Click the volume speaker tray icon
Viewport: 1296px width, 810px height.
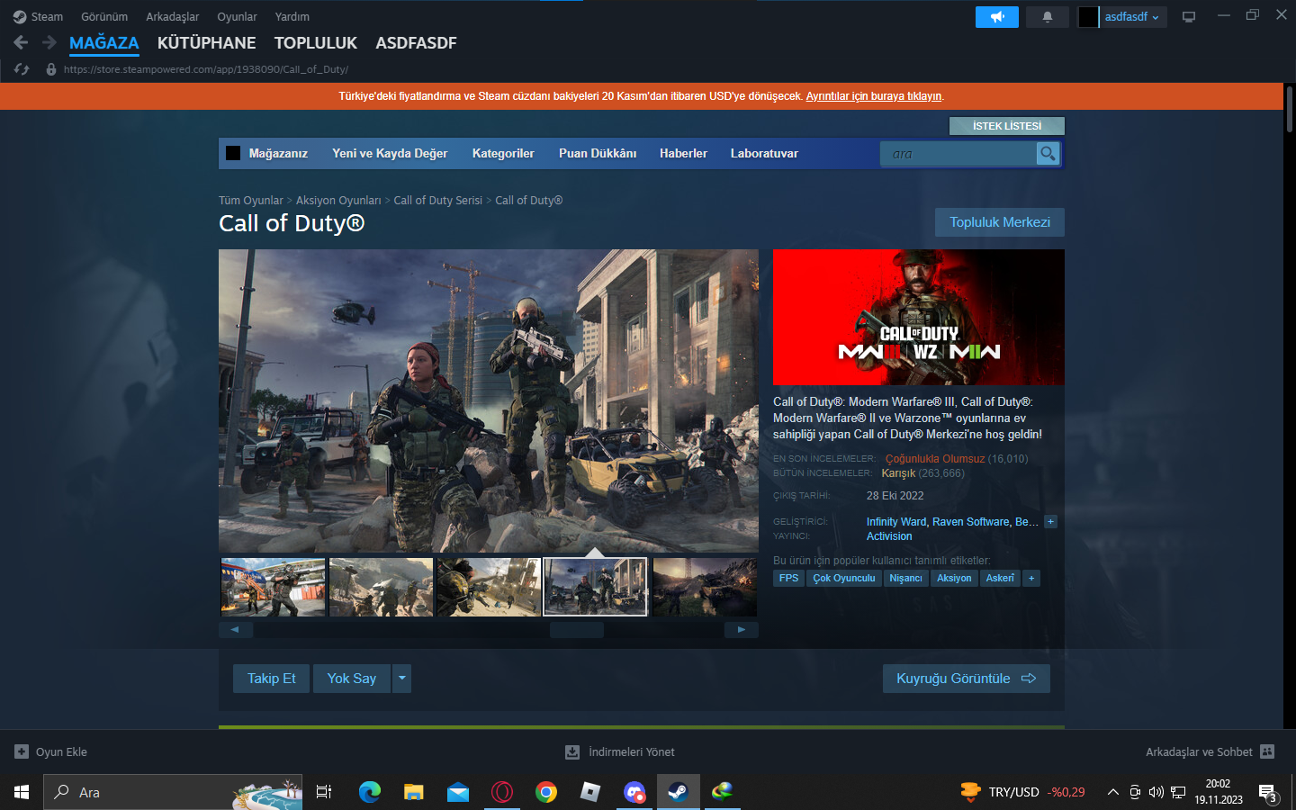(1156, 792)
